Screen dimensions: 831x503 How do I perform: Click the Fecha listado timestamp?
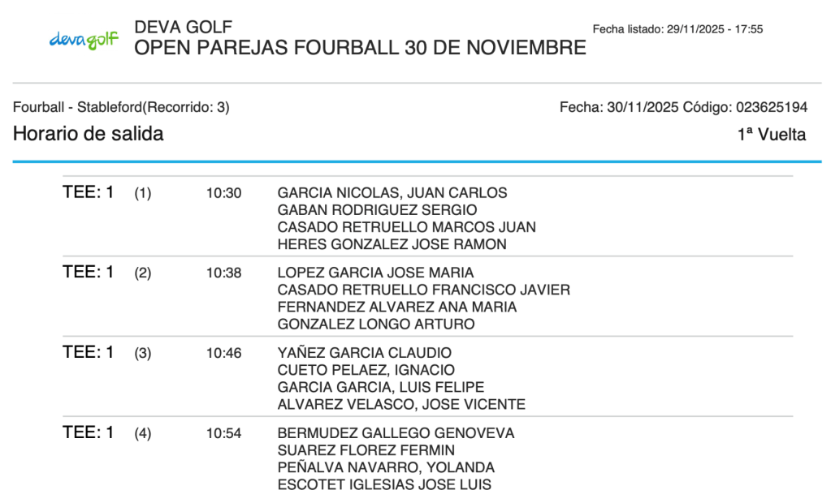coord(677,29)
